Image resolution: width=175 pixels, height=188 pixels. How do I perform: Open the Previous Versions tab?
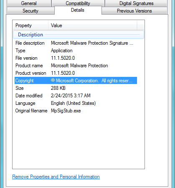(x=134, y=11)
